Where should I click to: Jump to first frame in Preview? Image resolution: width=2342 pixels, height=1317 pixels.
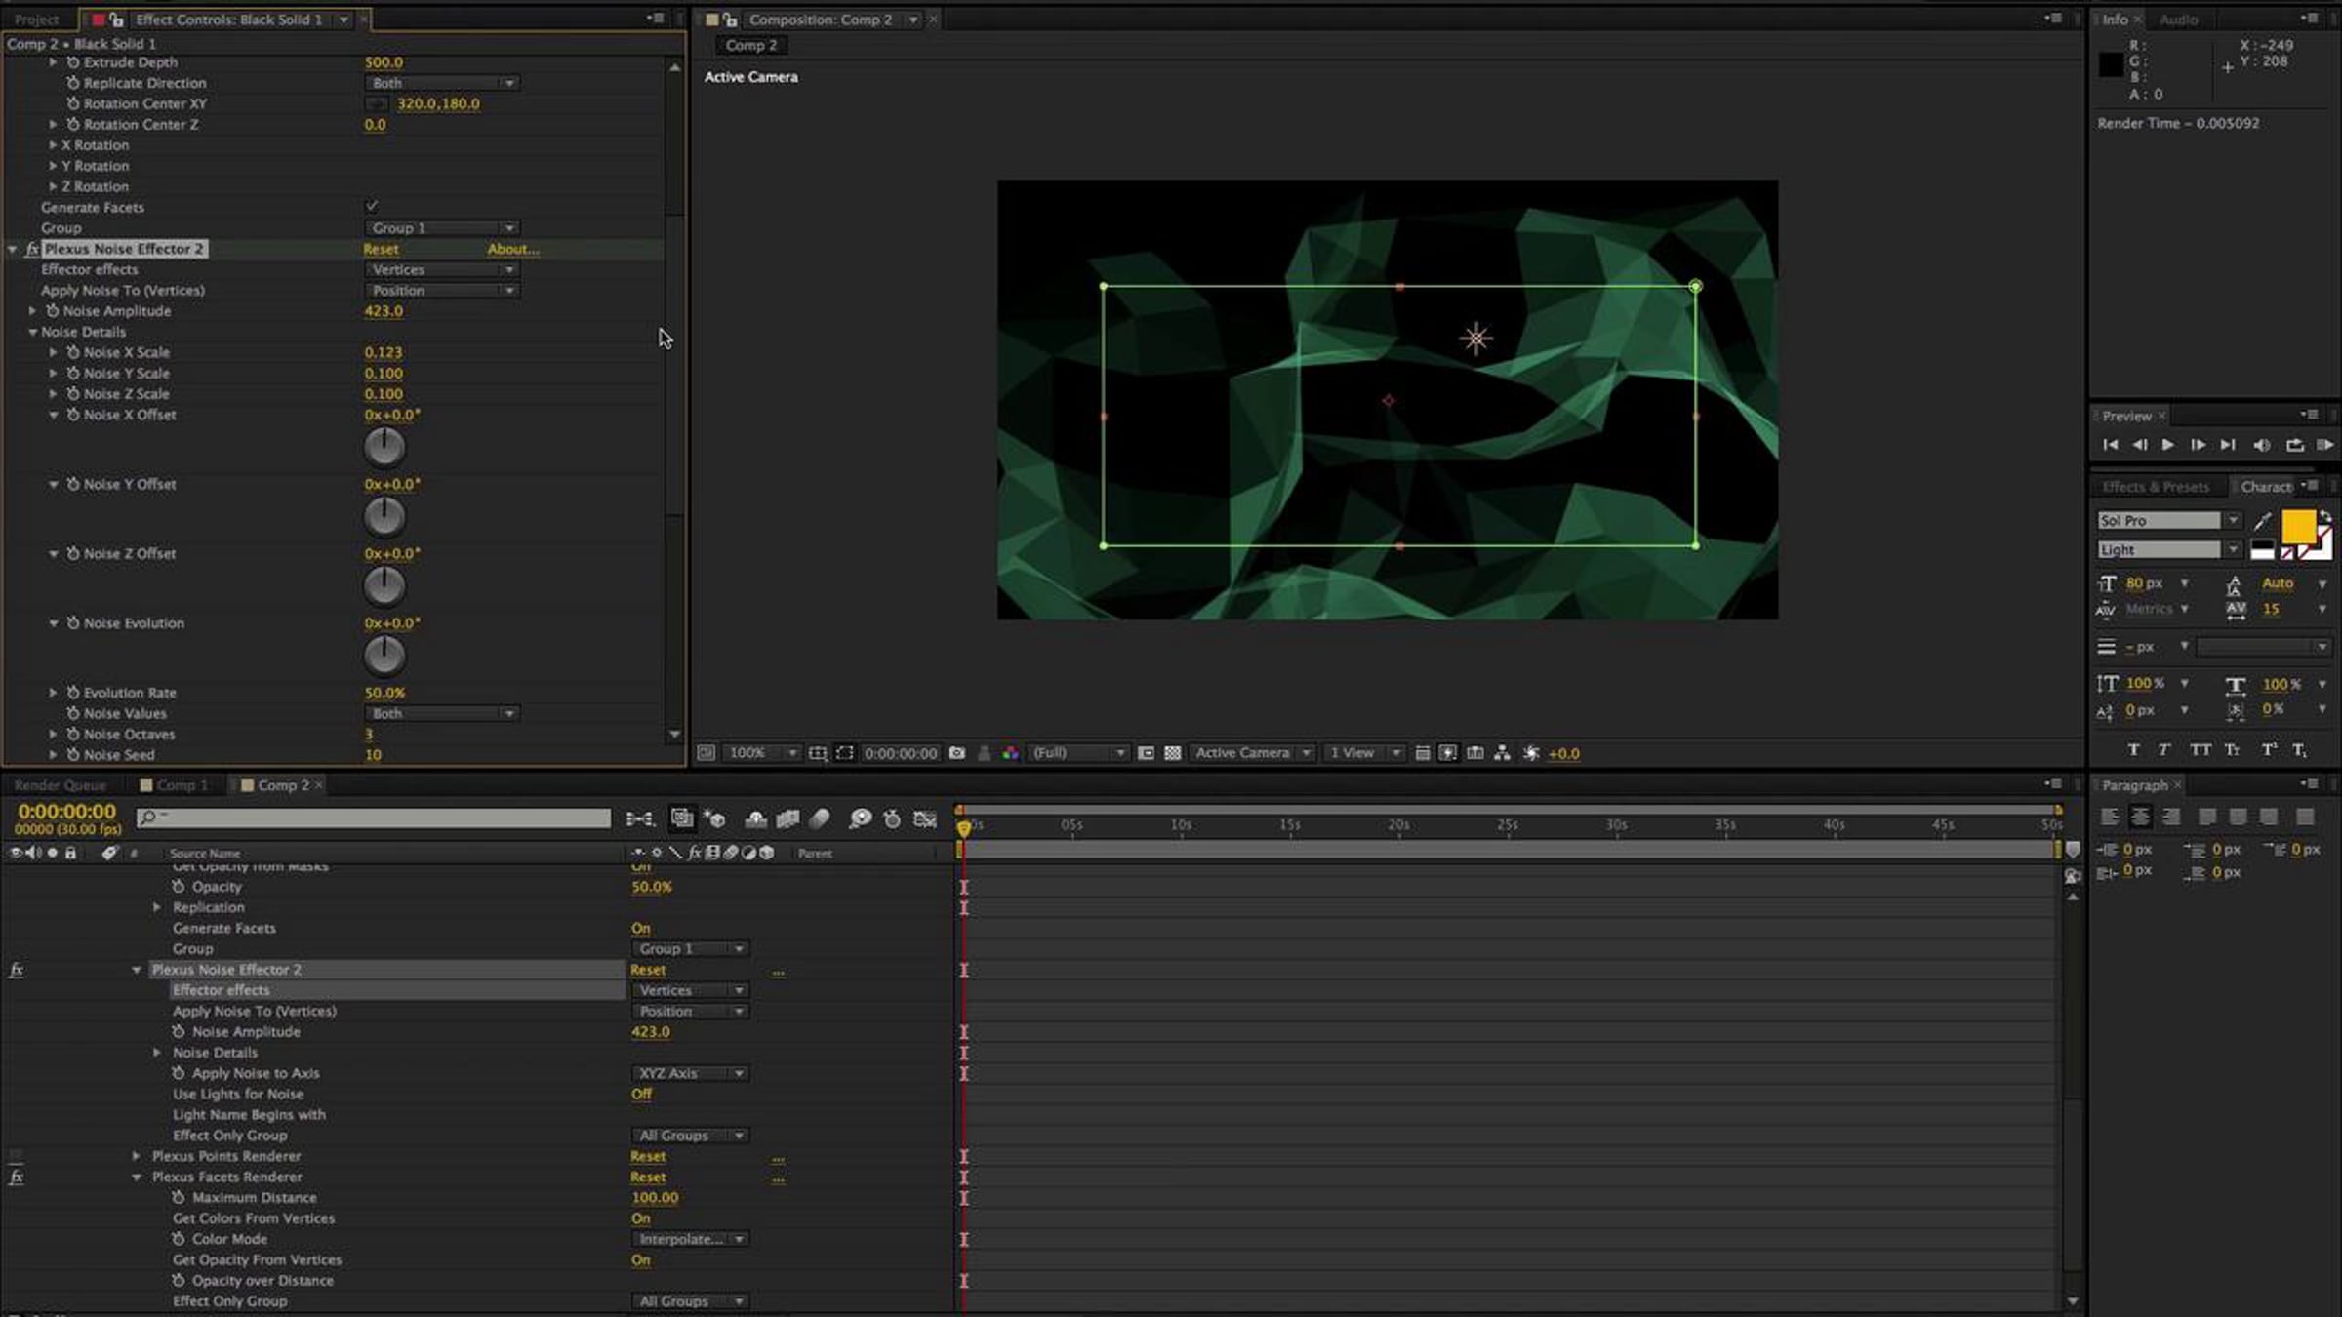pyautogui.click(x=2110, y=445)
